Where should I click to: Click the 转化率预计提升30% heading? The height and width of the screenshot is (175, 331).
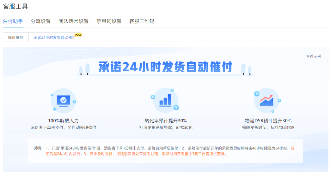(166, 121)
